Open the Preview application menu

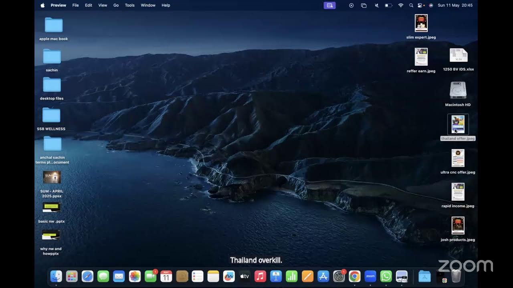[59, 5]
